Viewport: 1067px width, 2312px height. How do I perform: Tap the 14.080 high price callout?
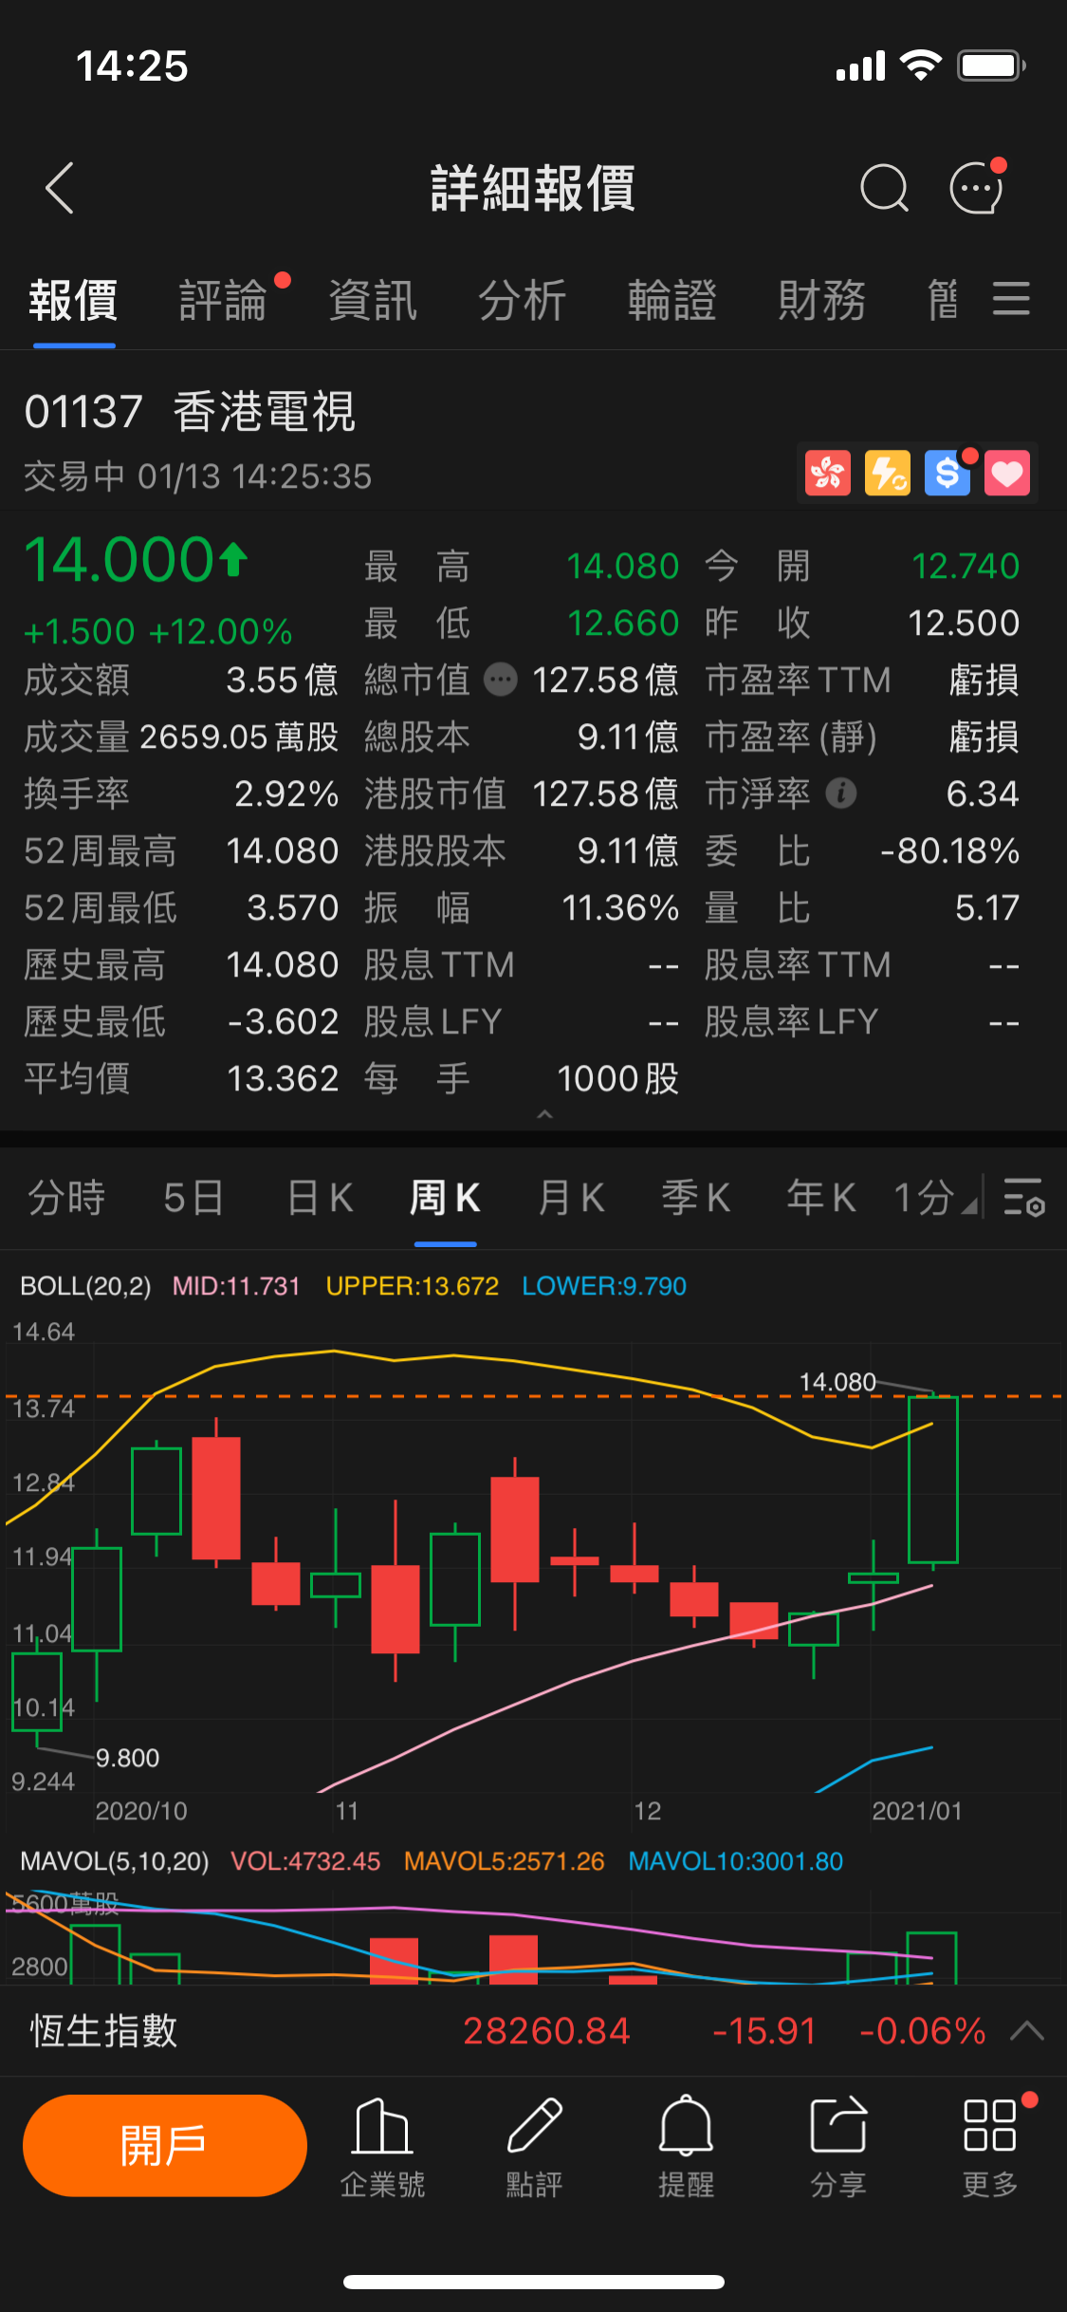click(x=837, y=1382)
